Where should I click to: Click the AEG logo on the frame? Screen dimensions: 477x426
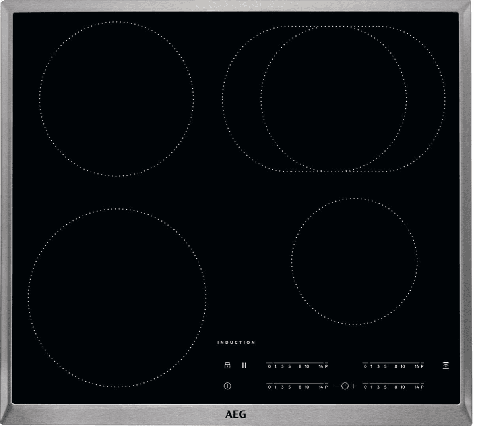[236, 414]
